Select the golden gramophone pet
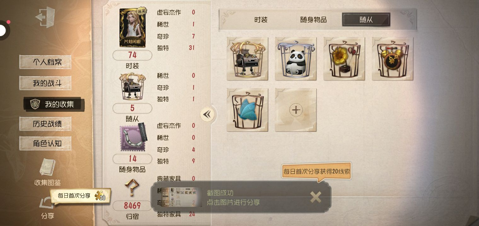 344,59
